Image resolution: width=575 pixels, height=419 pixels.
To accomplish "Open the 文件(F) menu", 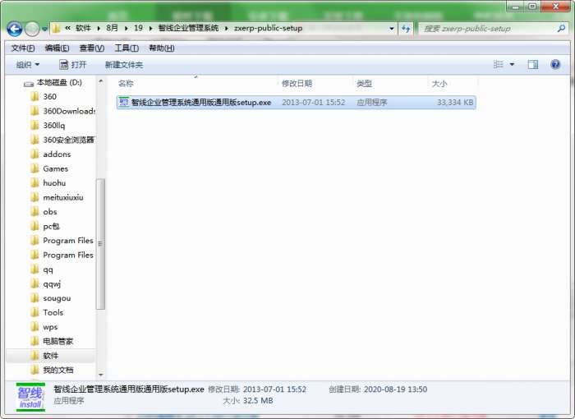I will click(23, 48).
